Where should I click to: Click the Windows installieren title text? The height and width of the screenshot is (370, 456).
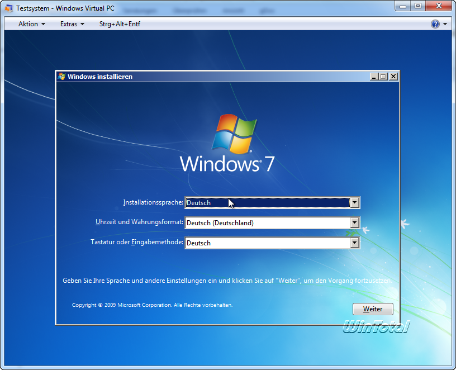[99, 77]
